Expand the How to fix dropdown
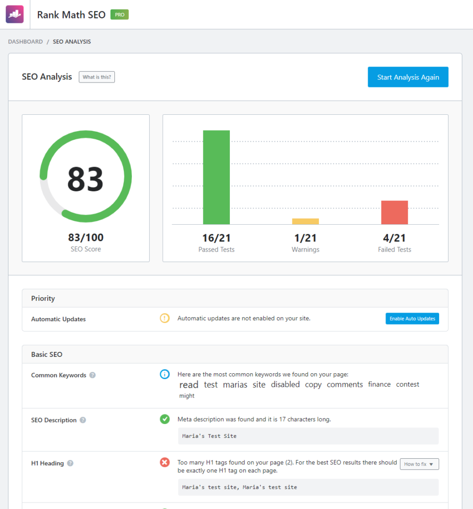Viewport: 473px width, 509px height. click(418, 464)
